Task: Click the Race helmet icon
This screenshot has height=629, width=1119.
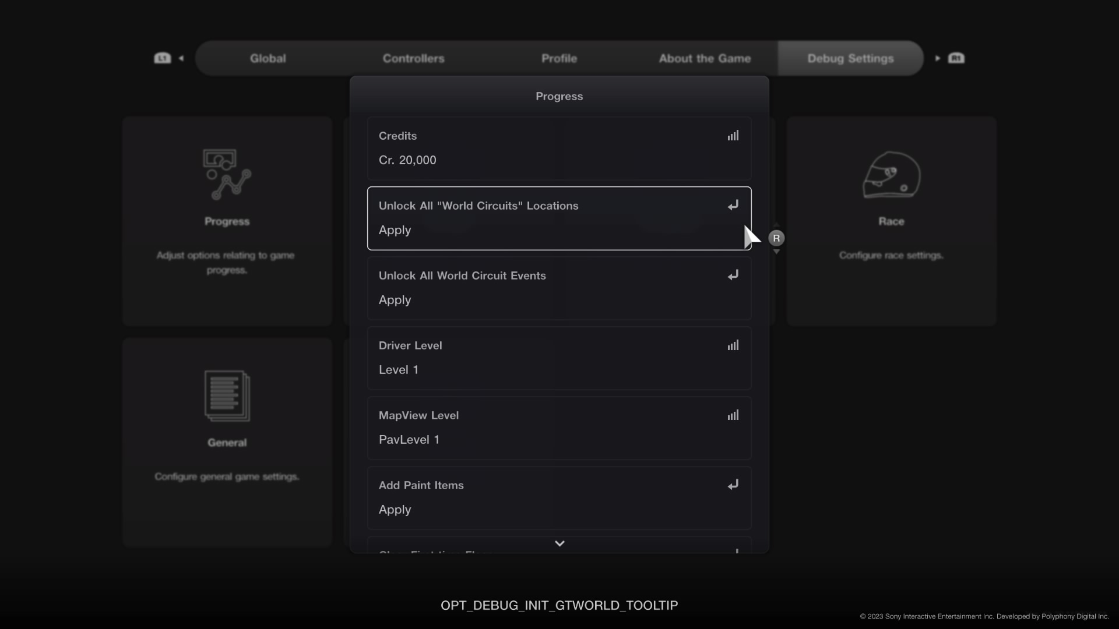Action: (891, 175)
